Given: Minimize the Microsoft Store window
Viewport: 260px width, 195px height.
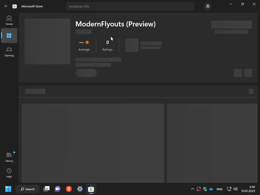Looking at the screenshot, I should click(x=231, y=4).
